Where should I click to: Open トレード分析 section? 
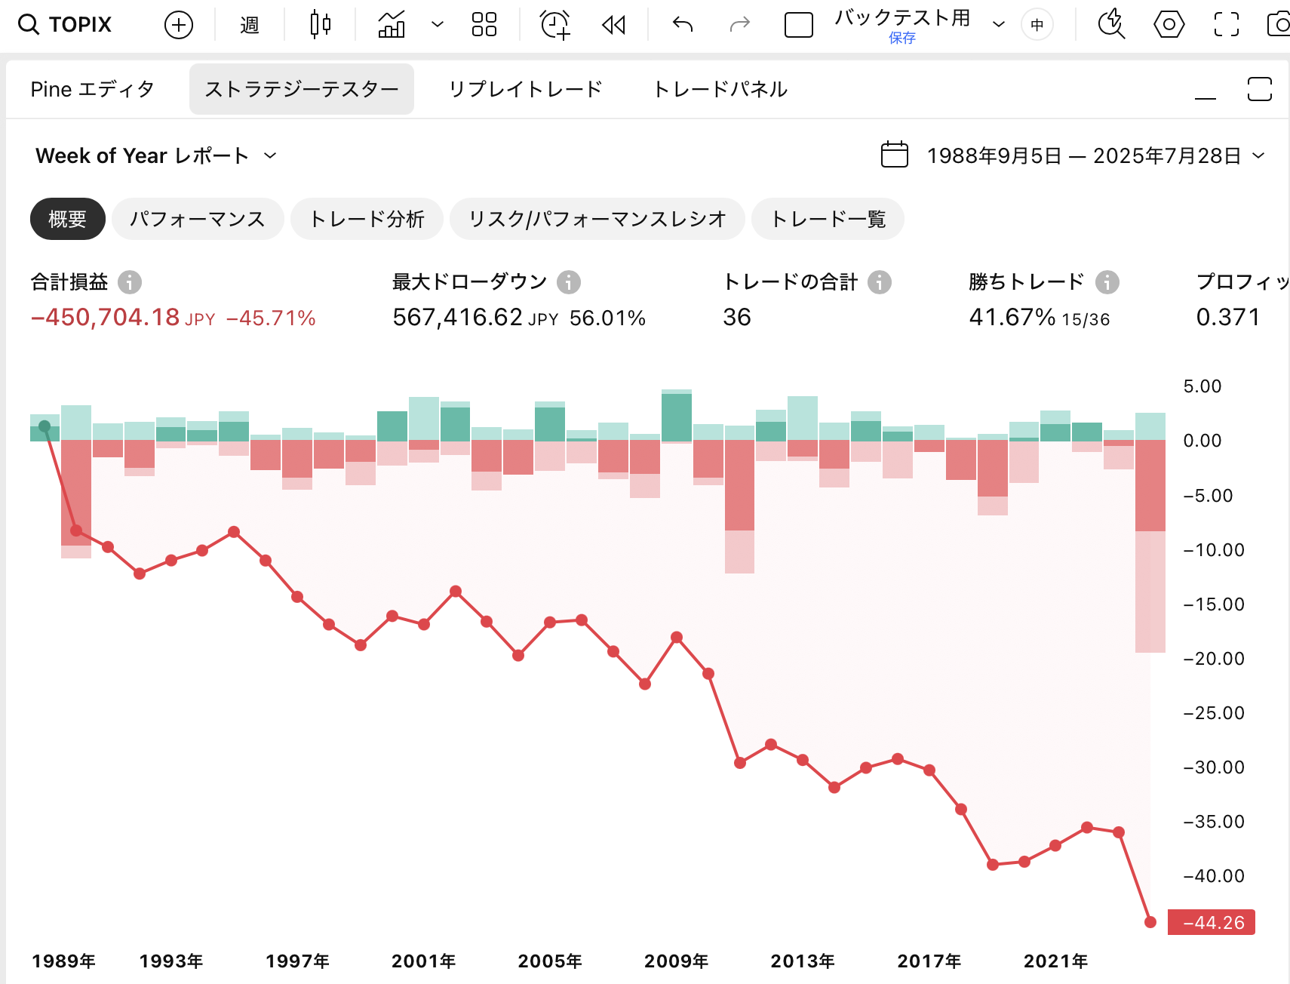pyautogui.click(x=367, y=219)
